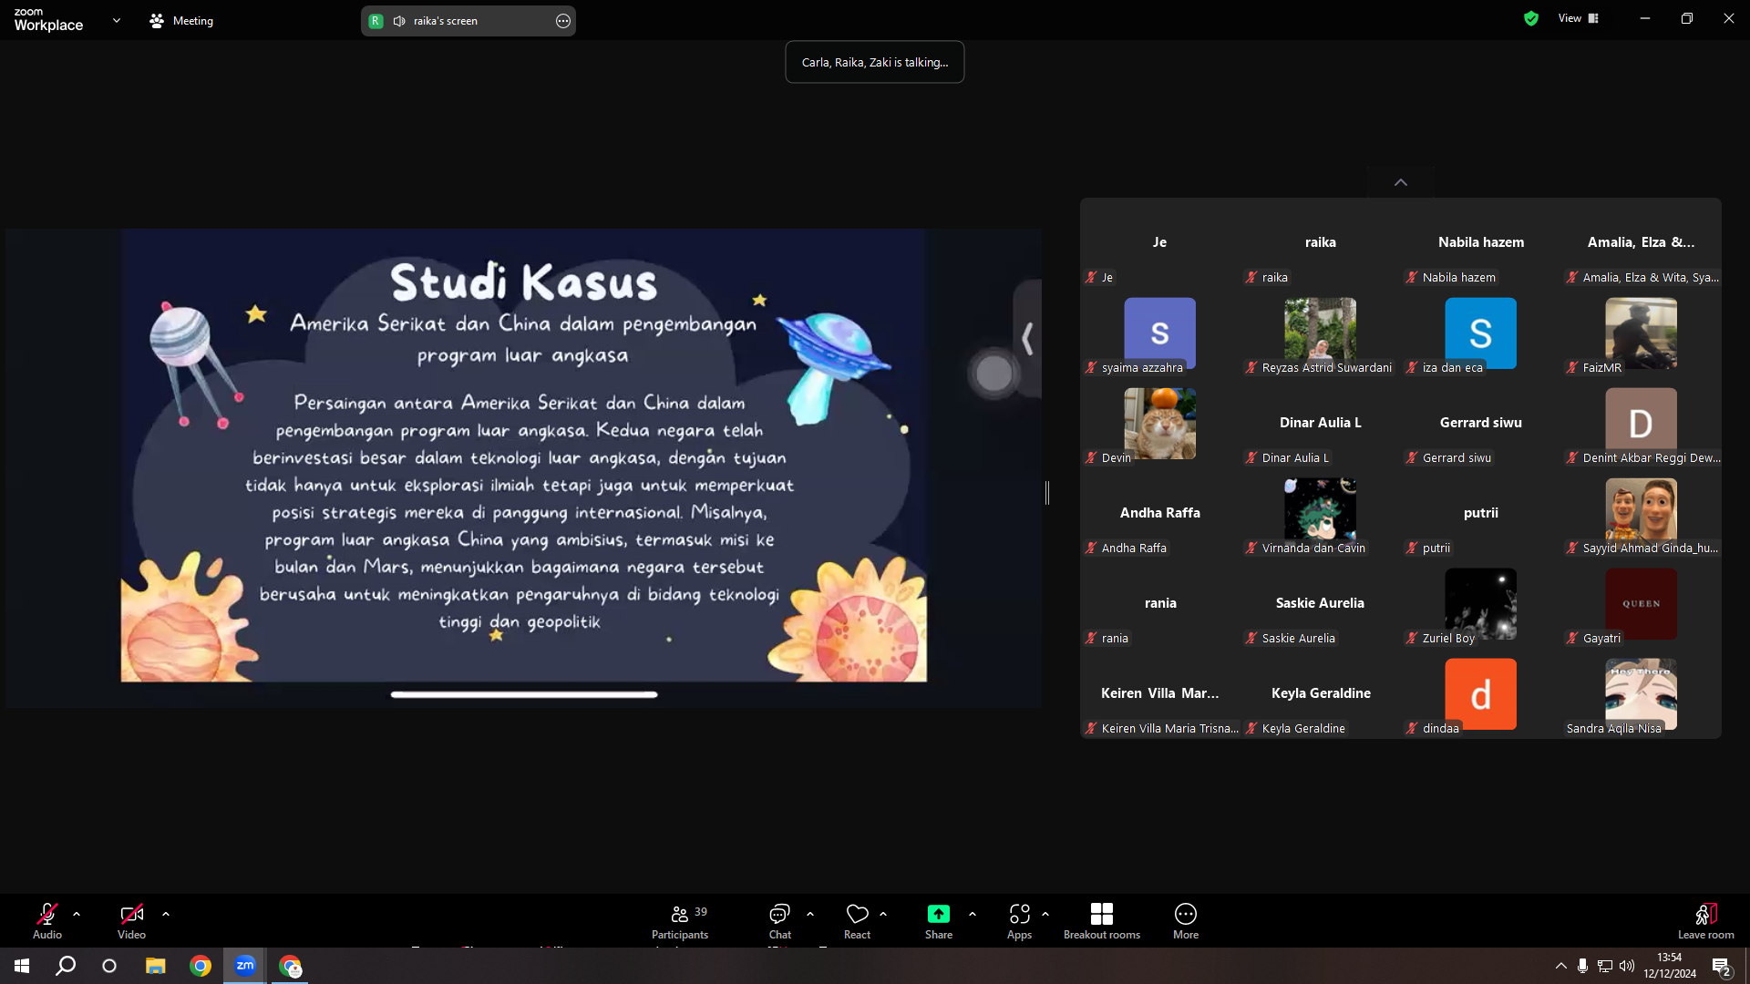This screenshot has width=1750, height=984.
Task: Select Sayyid Ahmad Ginda tile
Action: click(1641, 513)
